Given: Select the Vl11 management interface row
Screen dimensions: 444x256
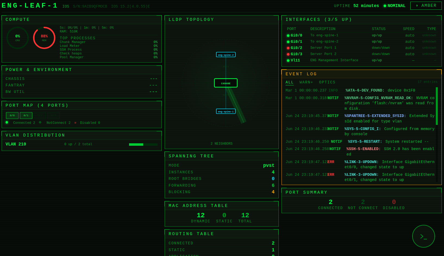Looking at the screenshot, I should tap(361, 60).
